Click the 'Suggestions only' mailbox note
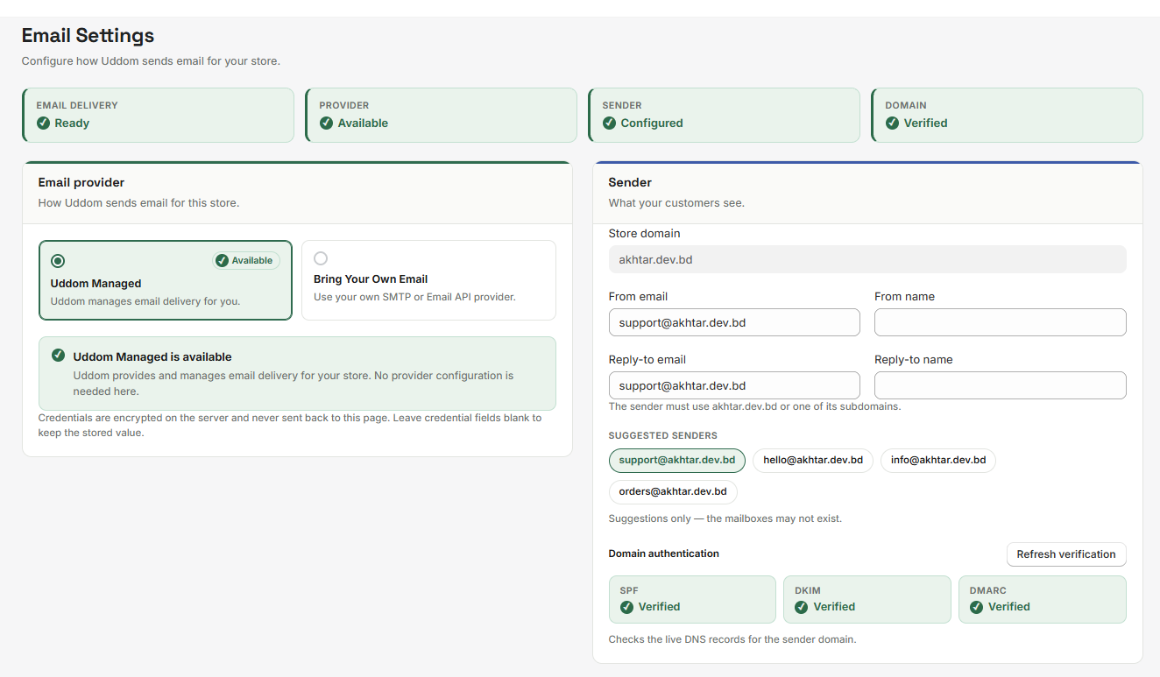Image resolution: width=1160 pixels, height=677 pixels. tap(725, 518)
